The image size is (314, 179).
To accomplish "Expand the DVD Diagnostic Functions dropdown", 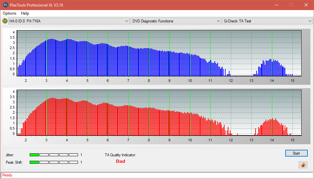I will point(175,21).
